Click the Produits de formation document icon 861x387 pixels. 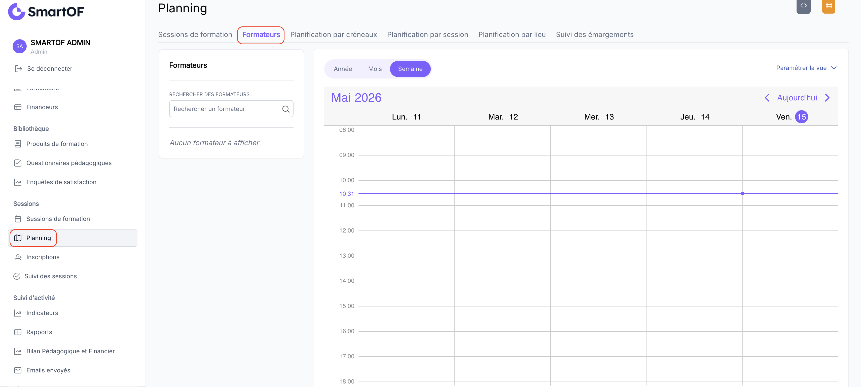click(18, 144)
